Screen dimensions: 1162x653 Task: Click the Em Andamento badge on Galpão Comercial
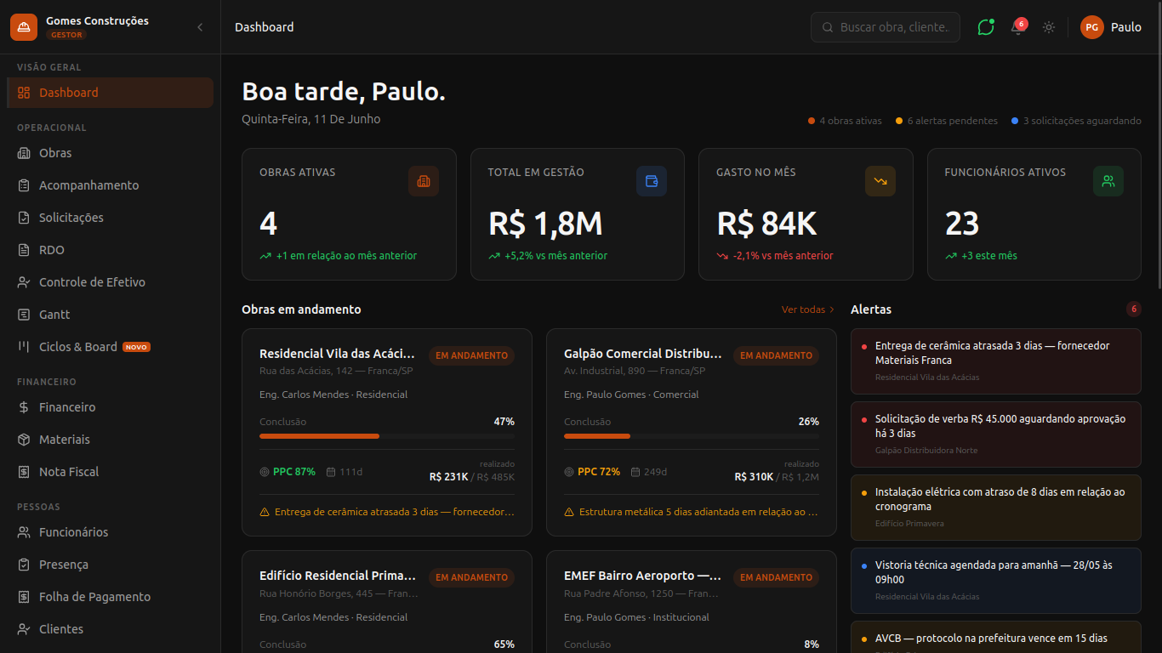point(776,355)
